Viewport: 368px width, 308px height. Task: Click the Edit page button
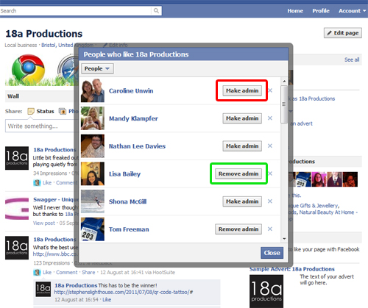pos(343,33)
